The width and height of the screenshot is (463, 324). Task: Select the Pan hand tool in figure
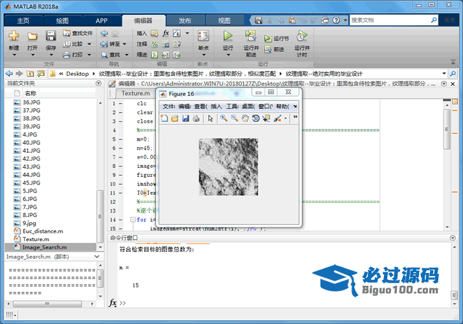pos(245,118)
